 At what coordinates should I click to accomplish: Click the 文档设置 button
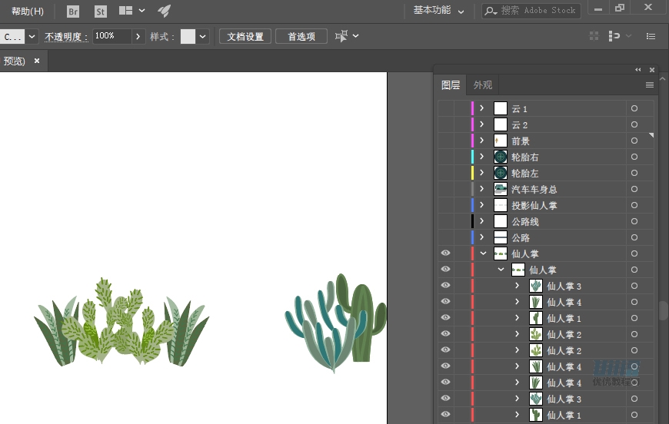pyautogui.click(x=245, y=37)
